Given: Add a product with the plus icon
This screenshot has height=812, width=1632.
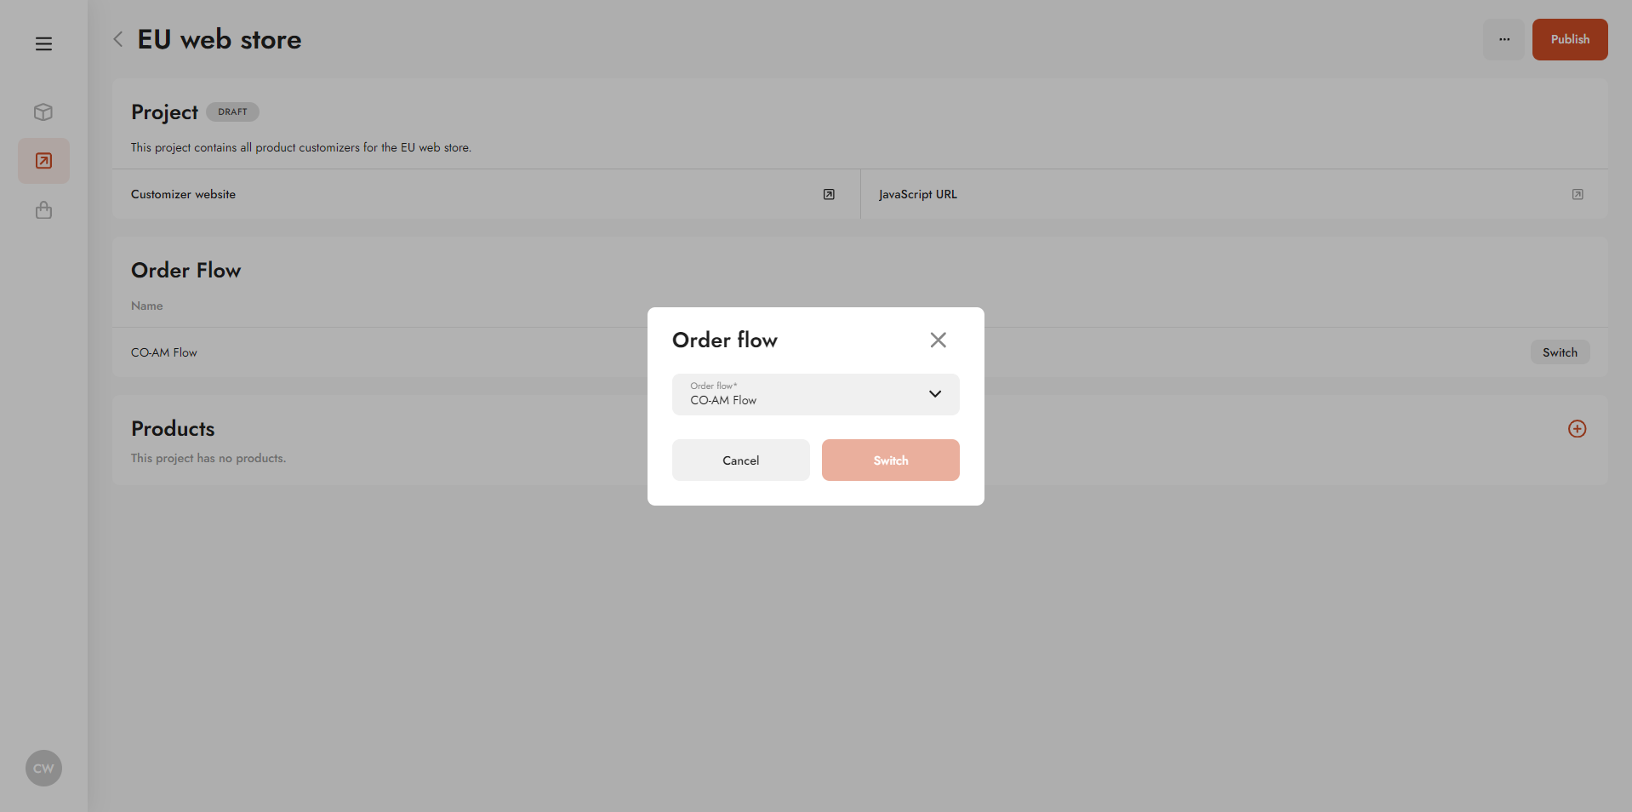Looking at the screenshot, I should [x=1577, y=429].
